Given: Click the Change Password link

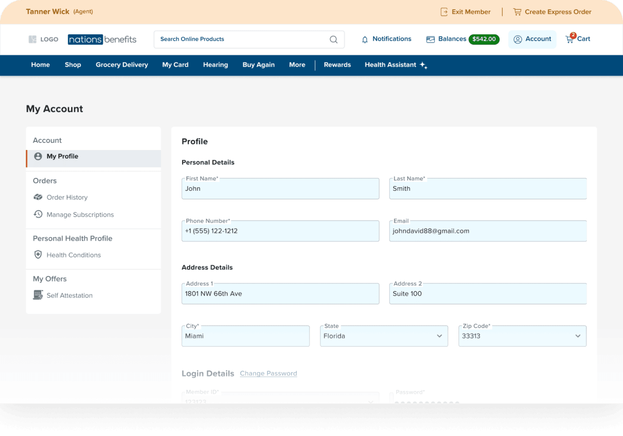Looking at the screenshot, I should [268, 373].
